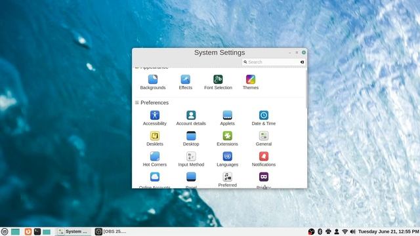Screen dimensions: 420x236
Task: Click the Search field in System Settings
Action: pos(274,62)
